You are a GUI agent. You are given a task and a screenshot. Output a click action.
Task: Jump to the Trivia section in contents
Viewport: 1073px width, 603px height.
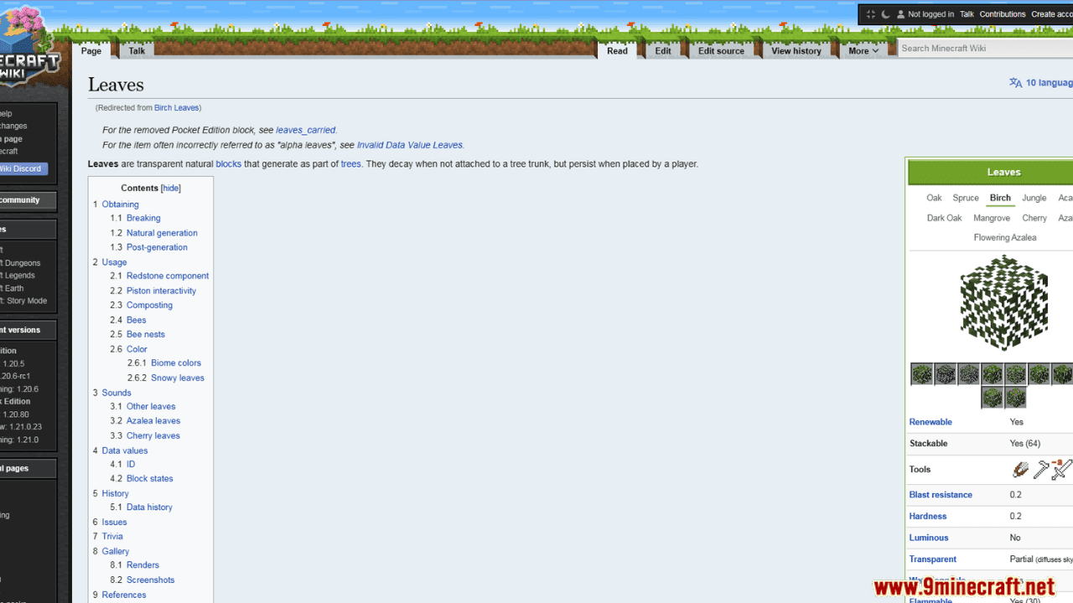tap(112, 536)
